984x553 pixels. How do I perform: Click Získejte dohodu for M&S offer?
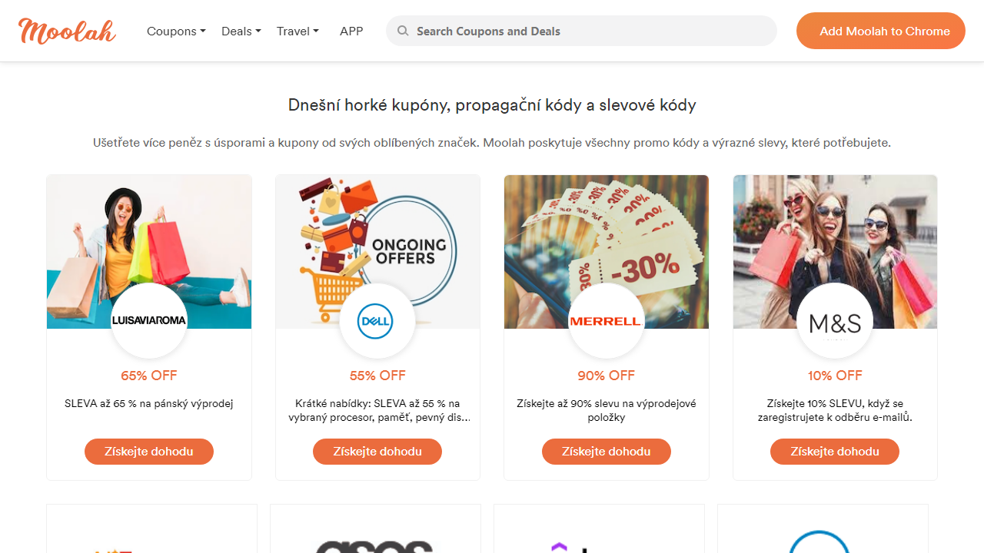(x=835, y=452)
